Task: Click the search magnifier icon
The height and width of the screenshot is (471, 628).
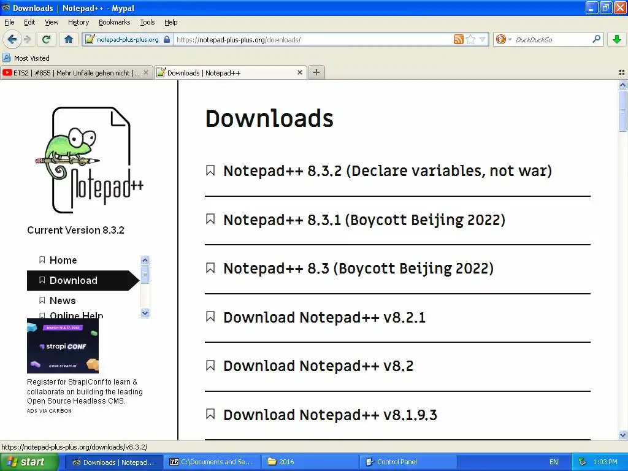Action: coord(596,39)
